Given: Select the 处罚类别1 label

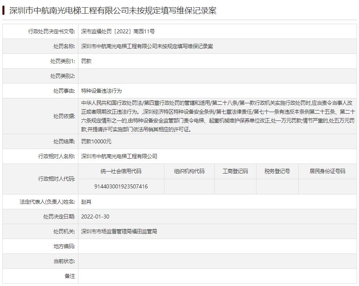Looking at the screenshot, I should tap(63, 61).
